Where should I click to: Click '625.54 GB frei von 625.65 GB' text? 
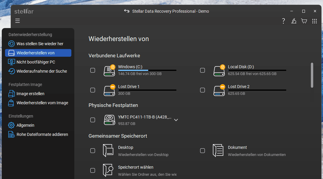tap(252, 74)
